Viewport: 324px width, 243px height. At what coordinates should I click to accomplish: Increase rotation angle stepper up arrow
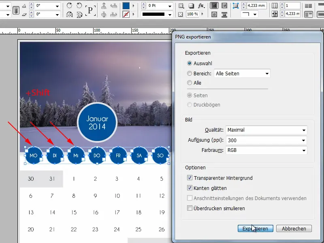(31, 4)
